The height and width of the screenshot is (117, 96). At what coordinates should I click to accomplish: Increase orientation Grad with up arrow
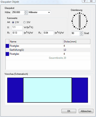pos(81,32)
